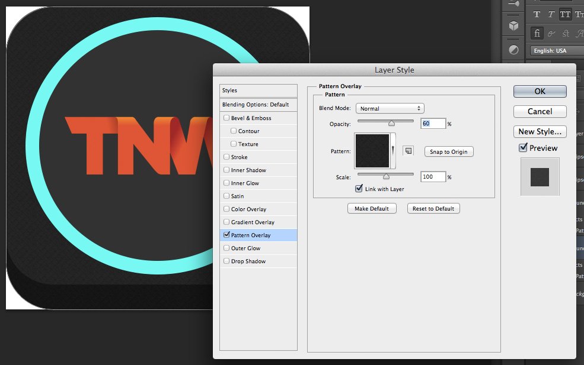Open the 3D panel cube icon
Screen dimensions: 584x365
pos(513,25)
